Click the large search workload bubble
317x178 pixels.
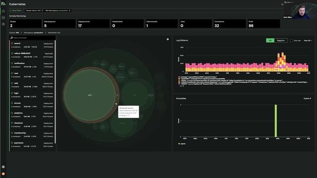90,95
